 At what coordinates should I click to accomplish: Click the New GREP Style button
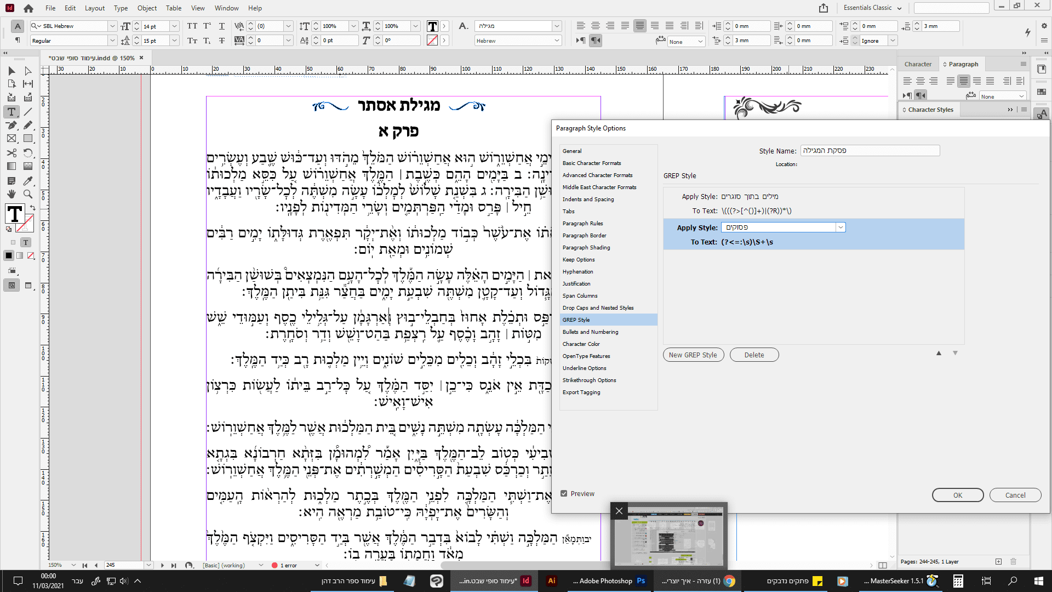[x=693, y=355]
